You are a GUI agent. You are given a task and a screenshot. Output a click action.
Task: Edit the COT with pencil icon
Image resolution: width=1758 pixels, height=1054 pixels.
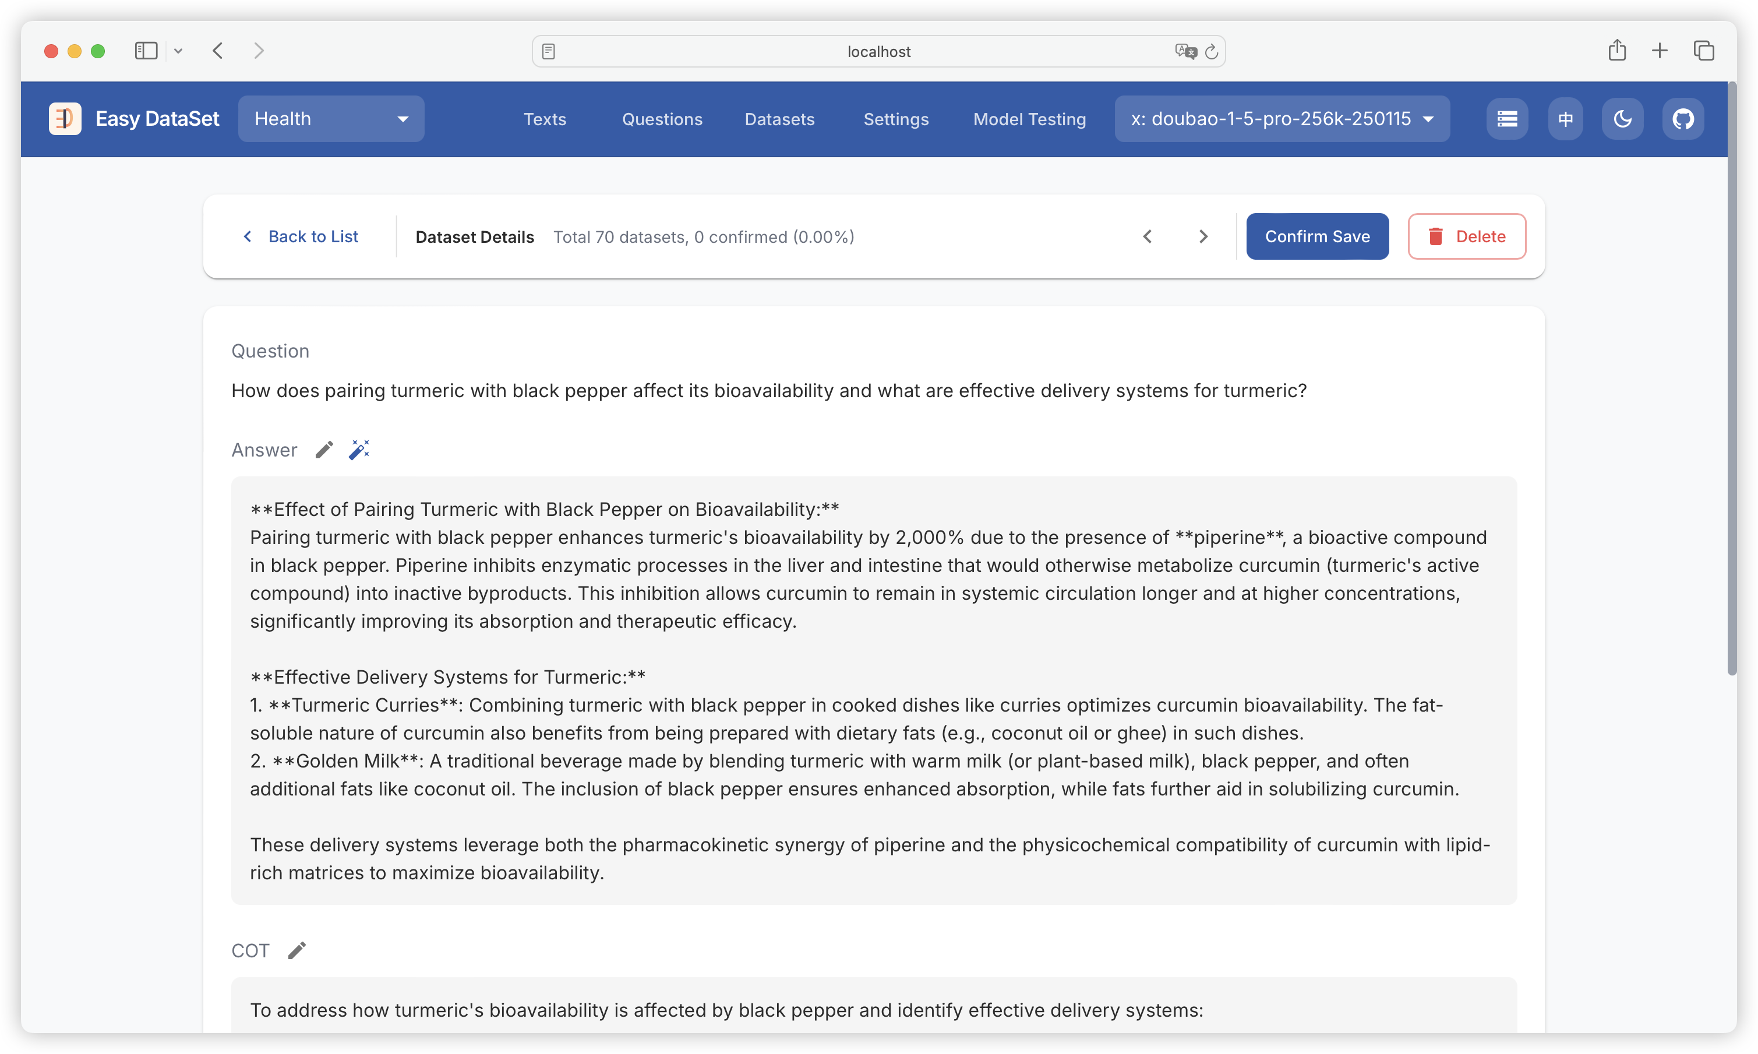pyautogui.click(x=297, y=950)
